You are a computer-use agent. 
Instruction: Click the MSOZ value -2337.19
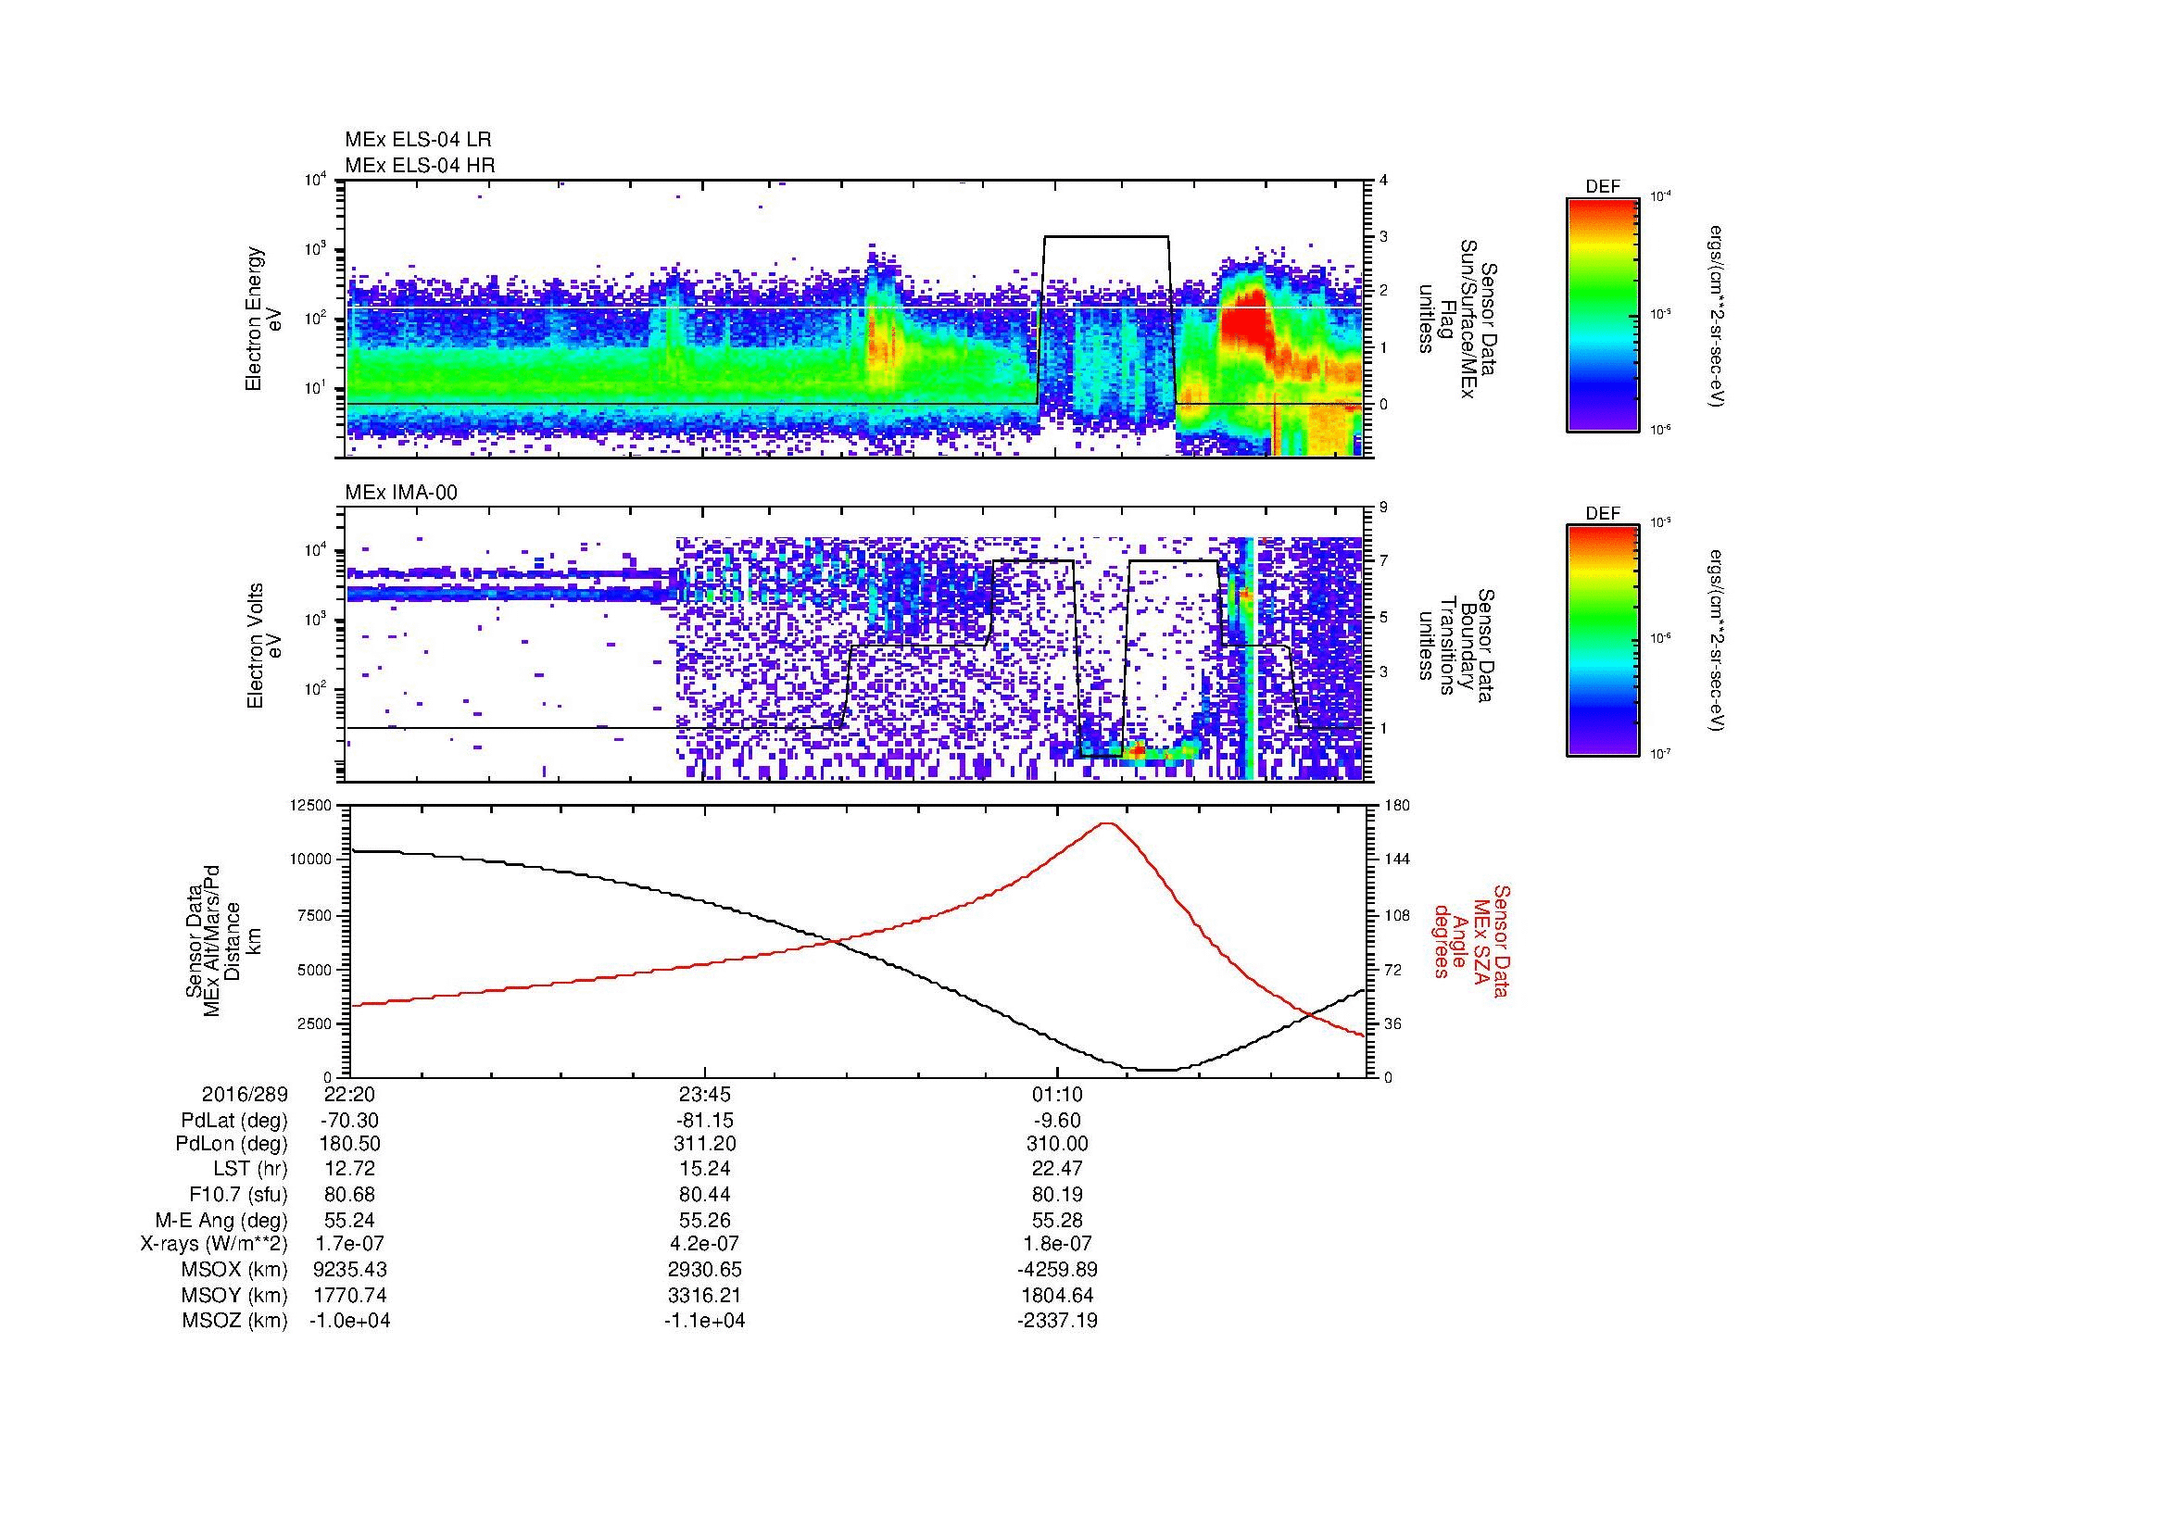tap(1057, 1321)
